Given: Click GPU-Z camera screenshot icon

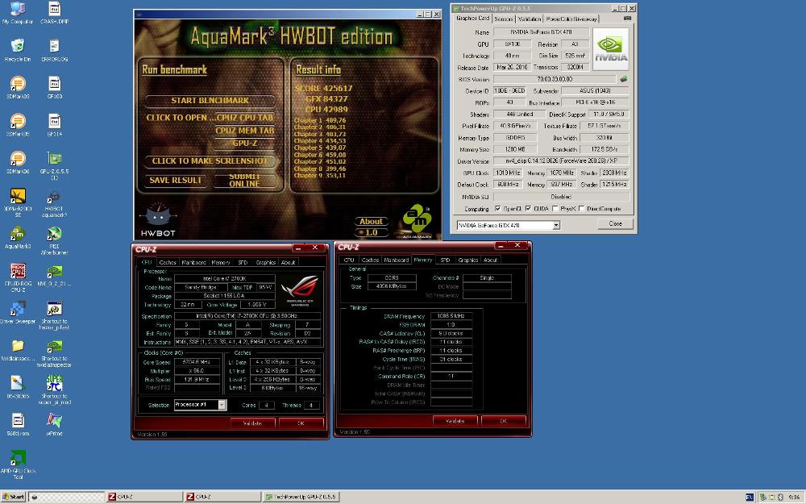Looking at the screenshot, I should tap(627, 18).
